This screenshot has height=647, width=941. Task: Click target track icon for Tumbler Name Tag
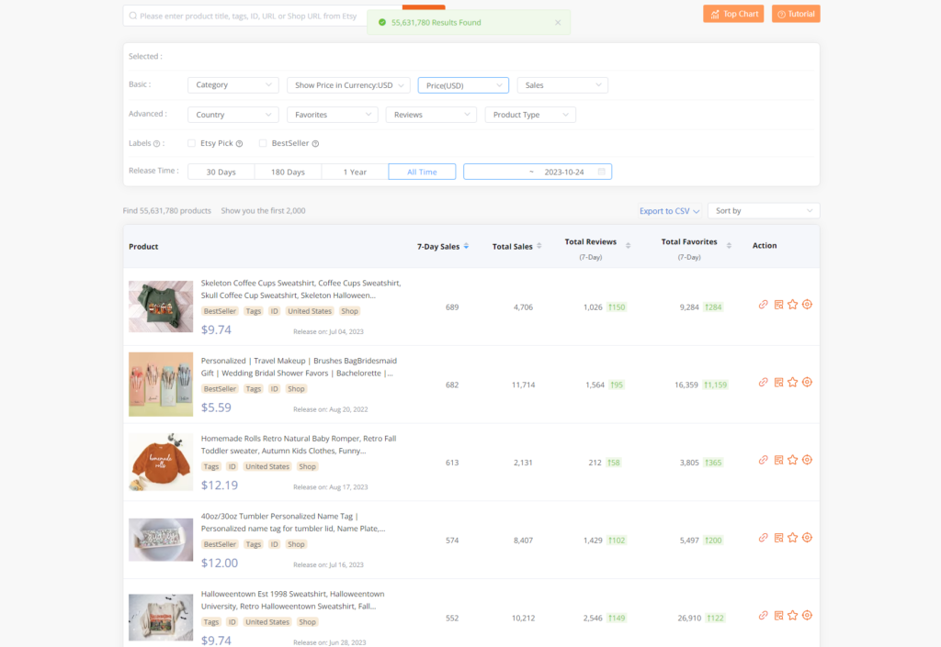[x=807, y=538]
